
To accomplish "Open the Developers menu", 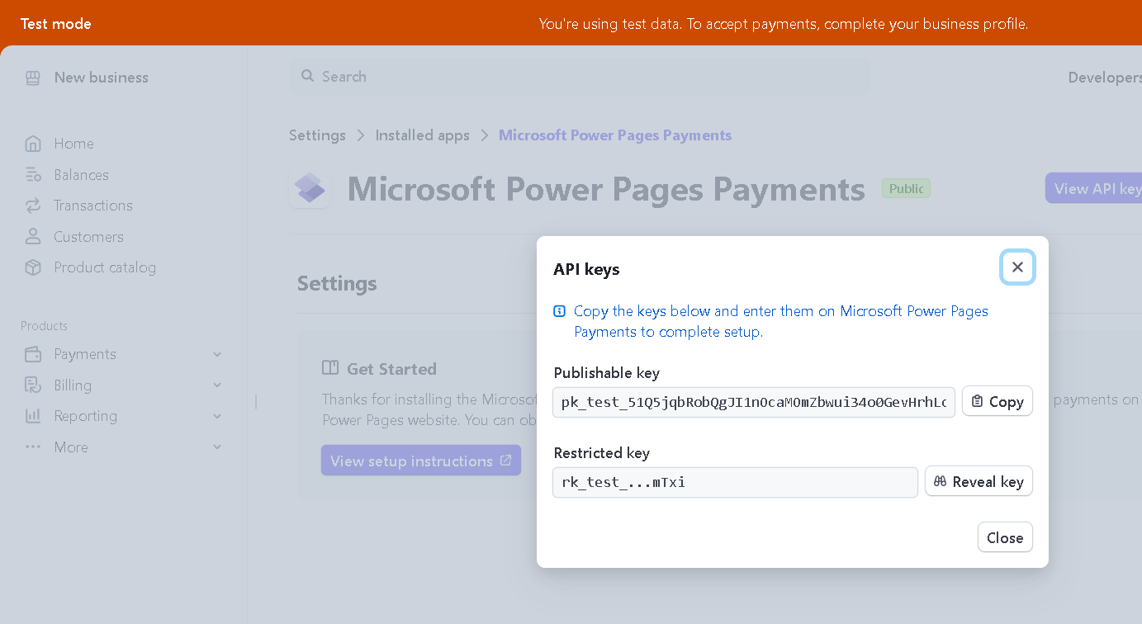I will 1103,77.
